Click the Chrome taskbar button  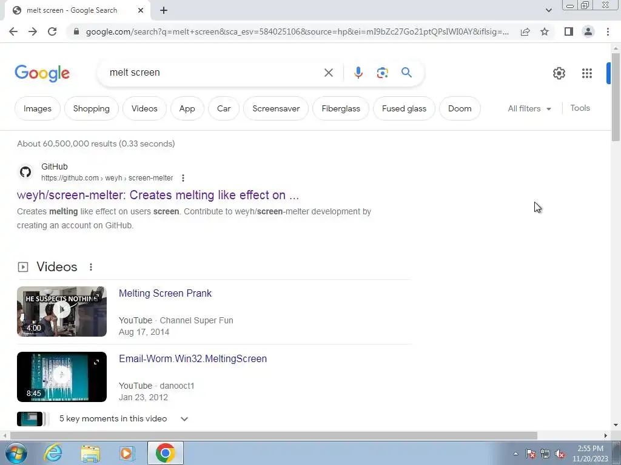point(165,453)
